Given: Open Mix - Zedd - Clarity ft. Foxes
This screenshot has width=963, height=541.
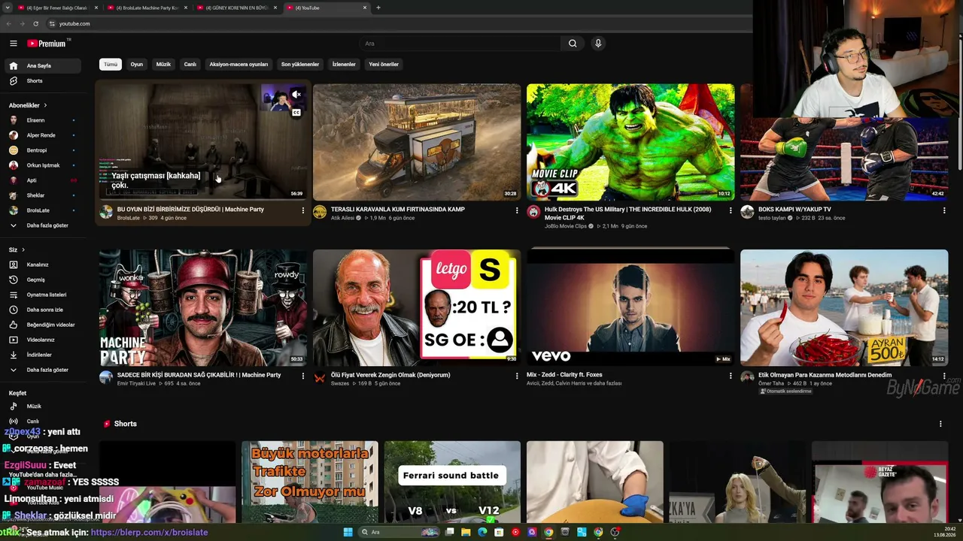Looking at the screenshot, I should (564, 375).
